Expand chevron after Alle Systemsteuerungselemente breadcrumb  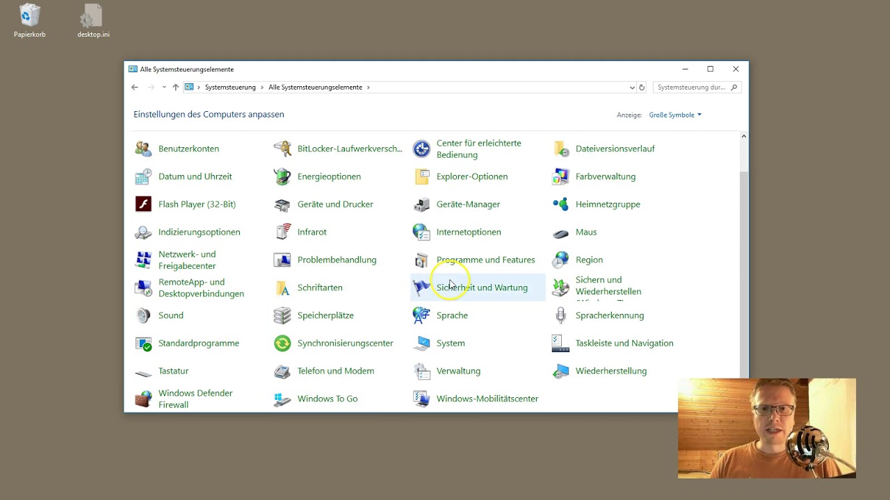click(369, 87)
